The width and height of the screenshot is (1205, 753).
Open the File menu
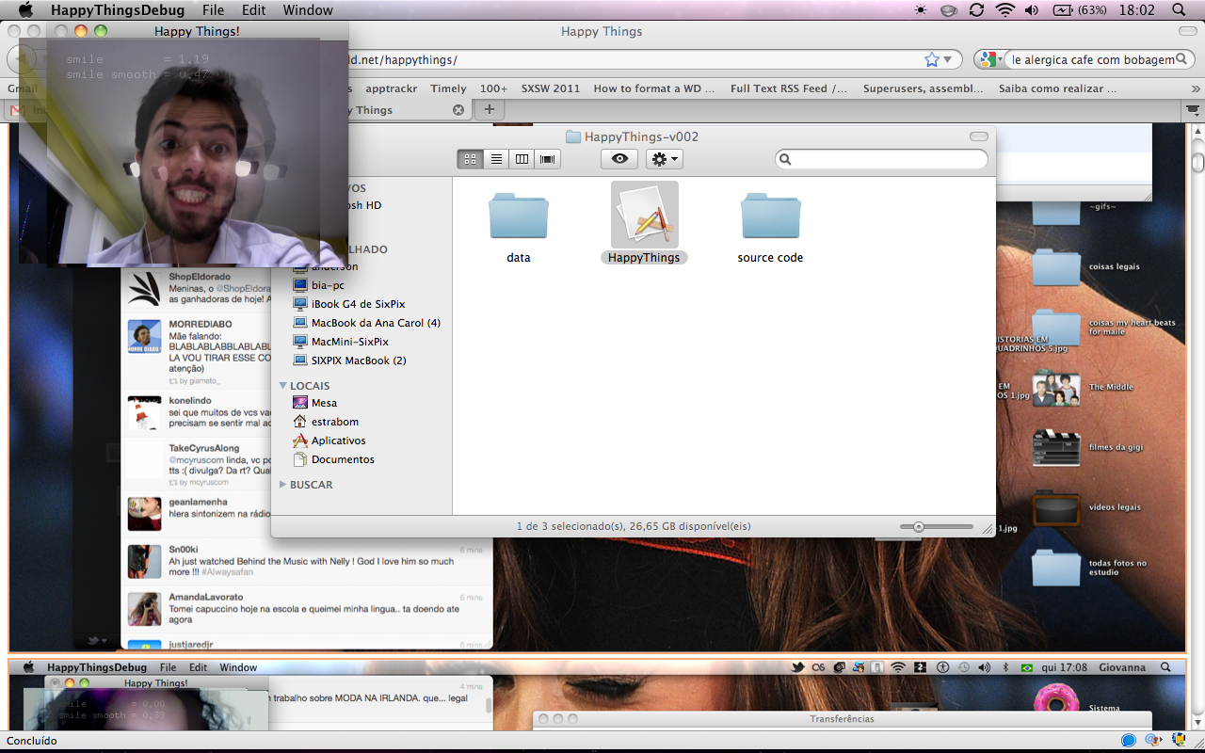(x=214, y=10)
